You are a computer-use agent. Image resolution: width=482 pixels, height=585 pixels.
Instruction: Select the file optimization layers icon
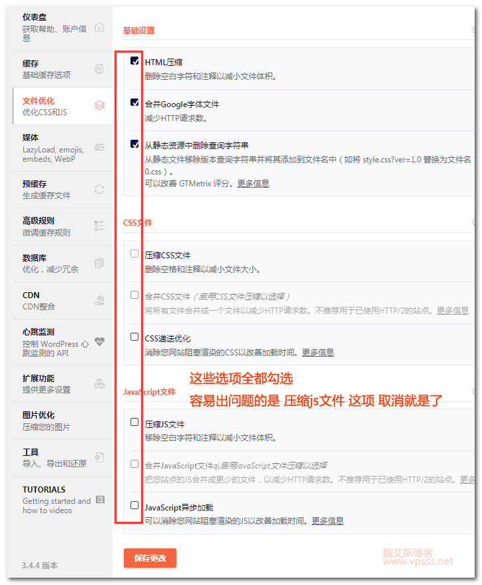pyautogui.click(x=99, y=106)
